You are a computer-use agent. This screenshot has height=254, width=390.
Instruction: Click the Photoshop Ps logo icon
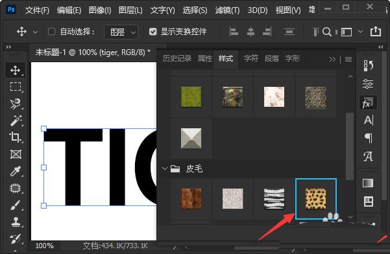pos(11,10)
